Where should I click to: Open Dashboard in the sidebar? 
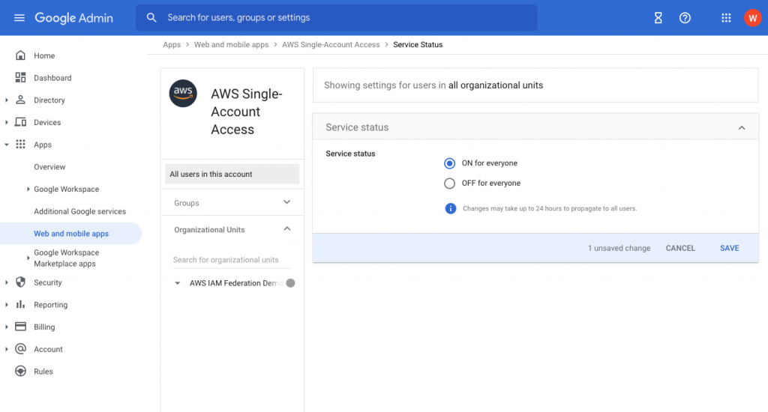click(x=52, y=78)
